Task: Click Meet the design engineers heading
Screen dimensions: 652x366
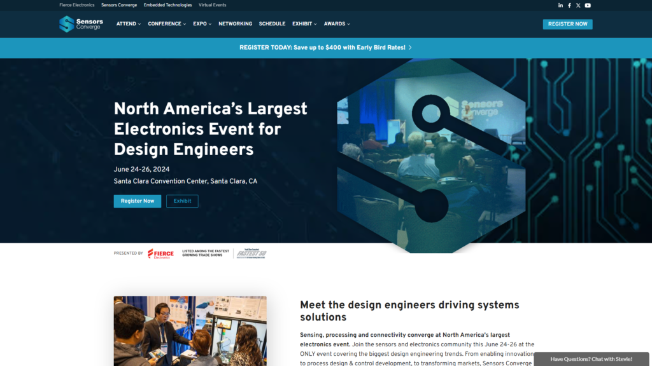Action: click(x=409, y=311)
